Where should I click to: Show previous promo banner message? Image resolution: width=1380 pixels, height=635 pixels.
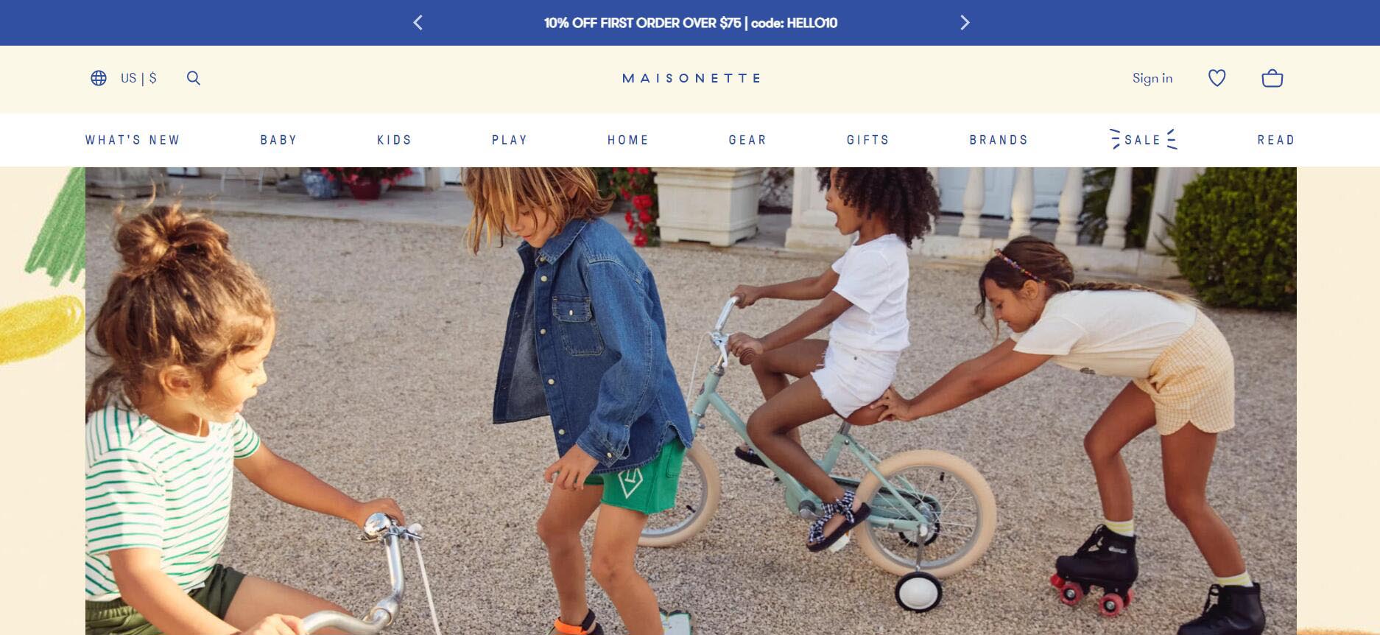point(418,23)
